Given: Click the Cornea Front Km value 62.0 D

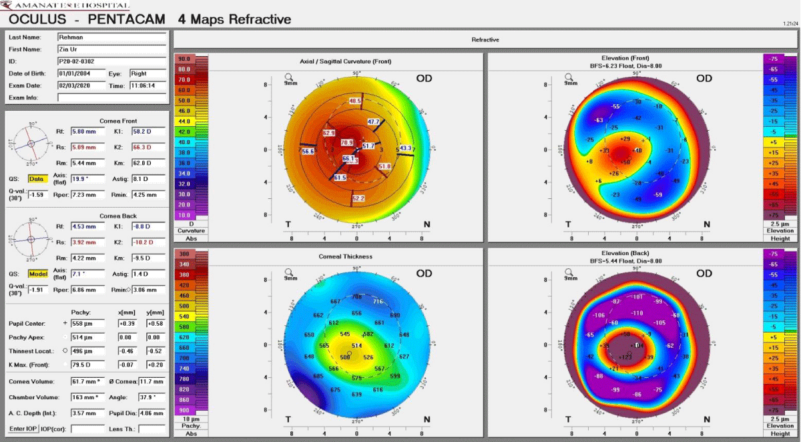Looking at the screenshot, I should point(148,162).
